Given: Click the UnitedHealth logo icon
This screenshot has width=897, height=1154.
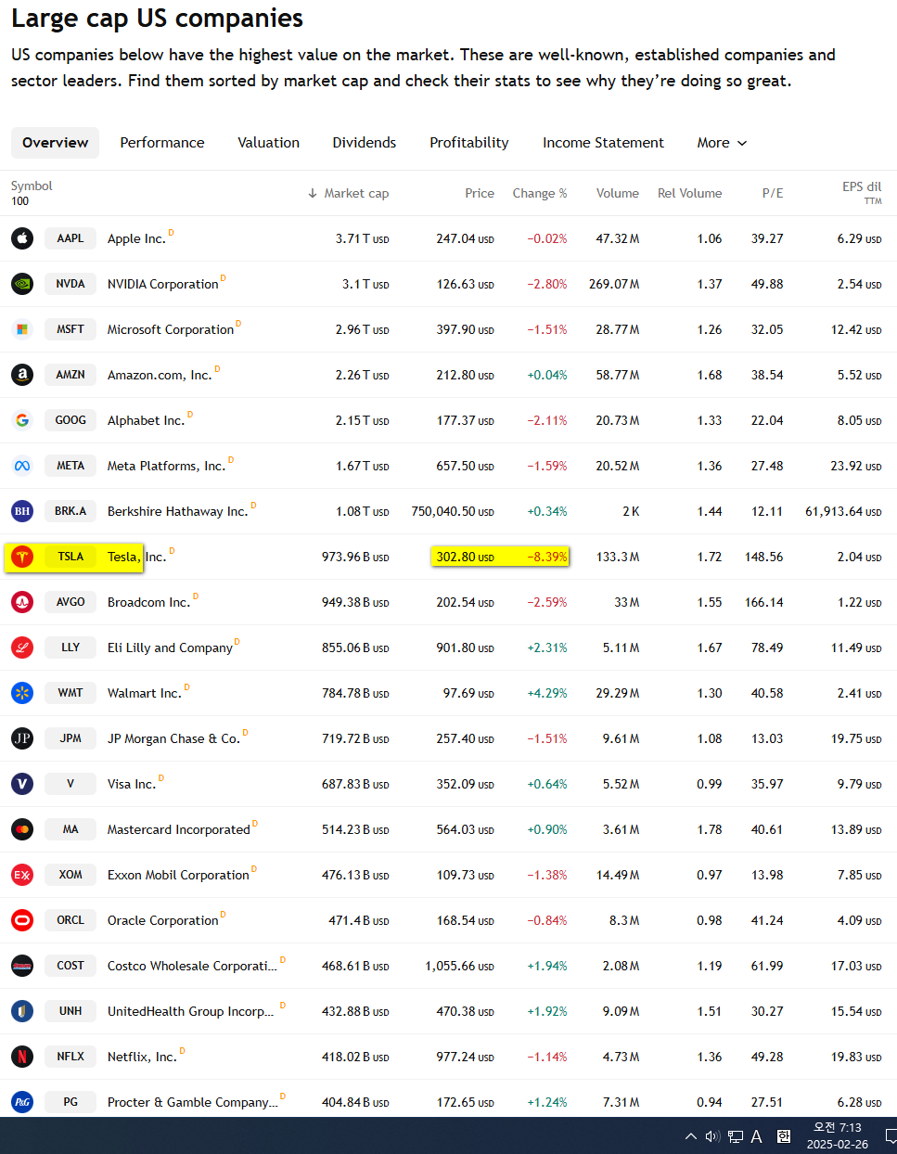Looking at the screenshot, I should (22, 1011).
